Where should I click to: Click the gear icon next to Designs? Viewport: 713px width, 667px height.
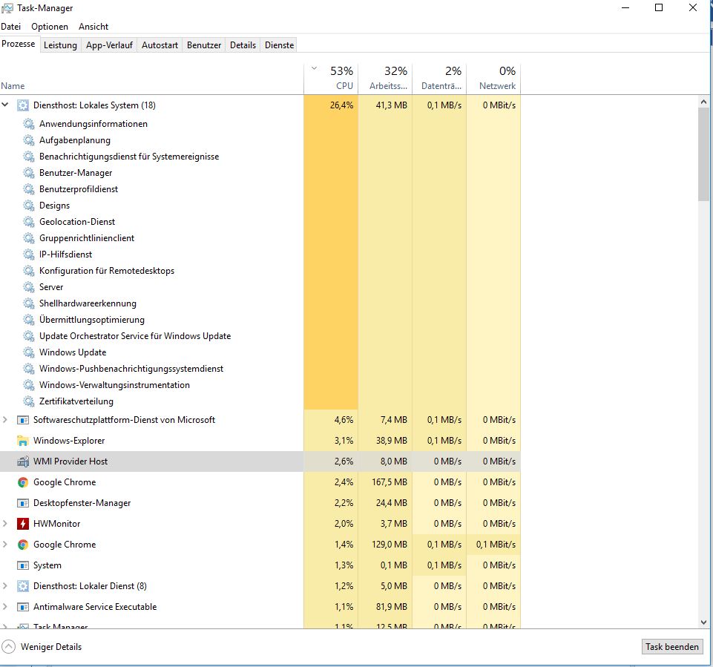[29, 206]
